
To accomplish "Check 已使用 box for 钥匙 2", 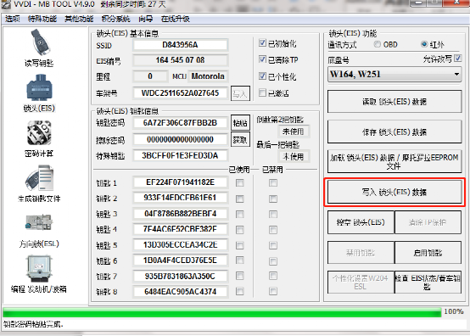I will coord(240,199).
